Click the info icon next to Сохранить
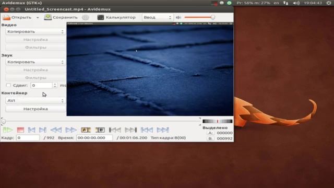The height and width of the screenshot is (188, 334). (x=86, y=17)
